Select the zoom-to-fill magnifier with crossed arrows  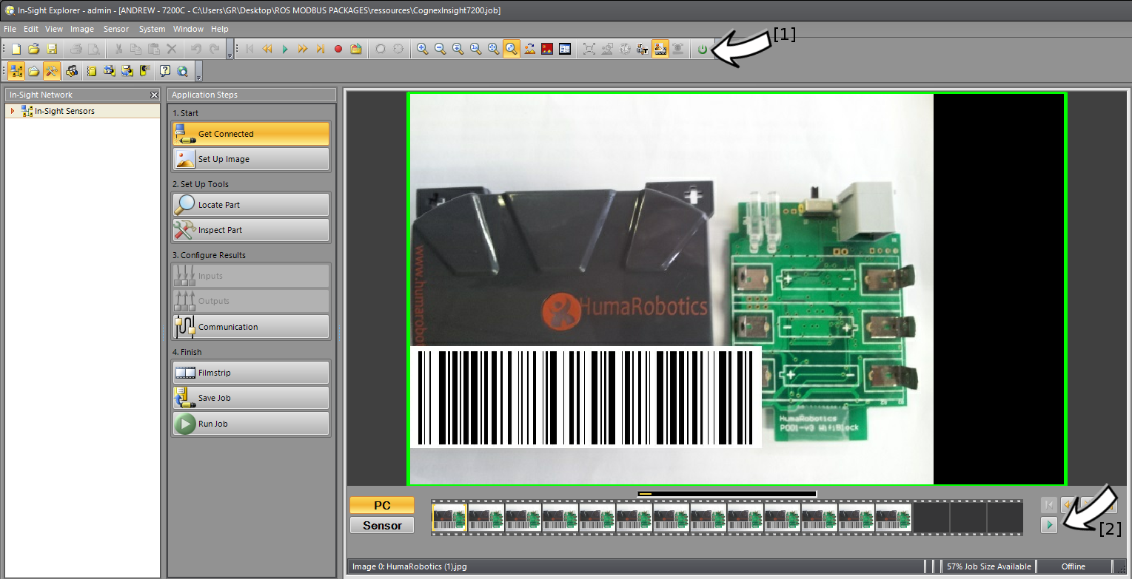click(x=493, y=49)
